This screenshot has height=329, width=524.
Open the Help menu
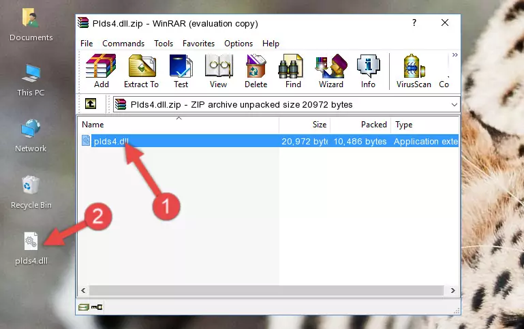[271, 44]
